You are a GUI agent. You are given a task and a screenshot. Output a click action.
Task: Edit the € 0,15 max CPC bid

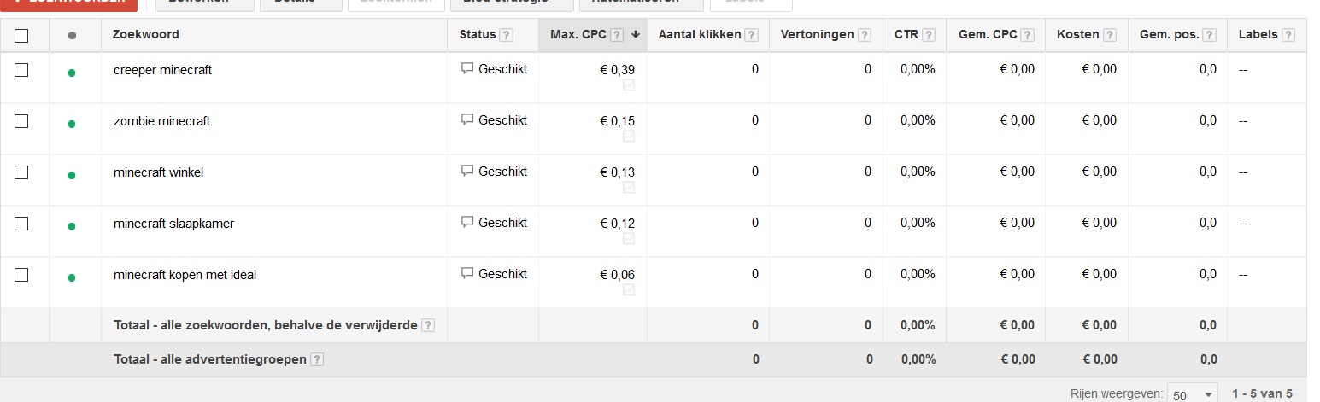pos(617,121)
